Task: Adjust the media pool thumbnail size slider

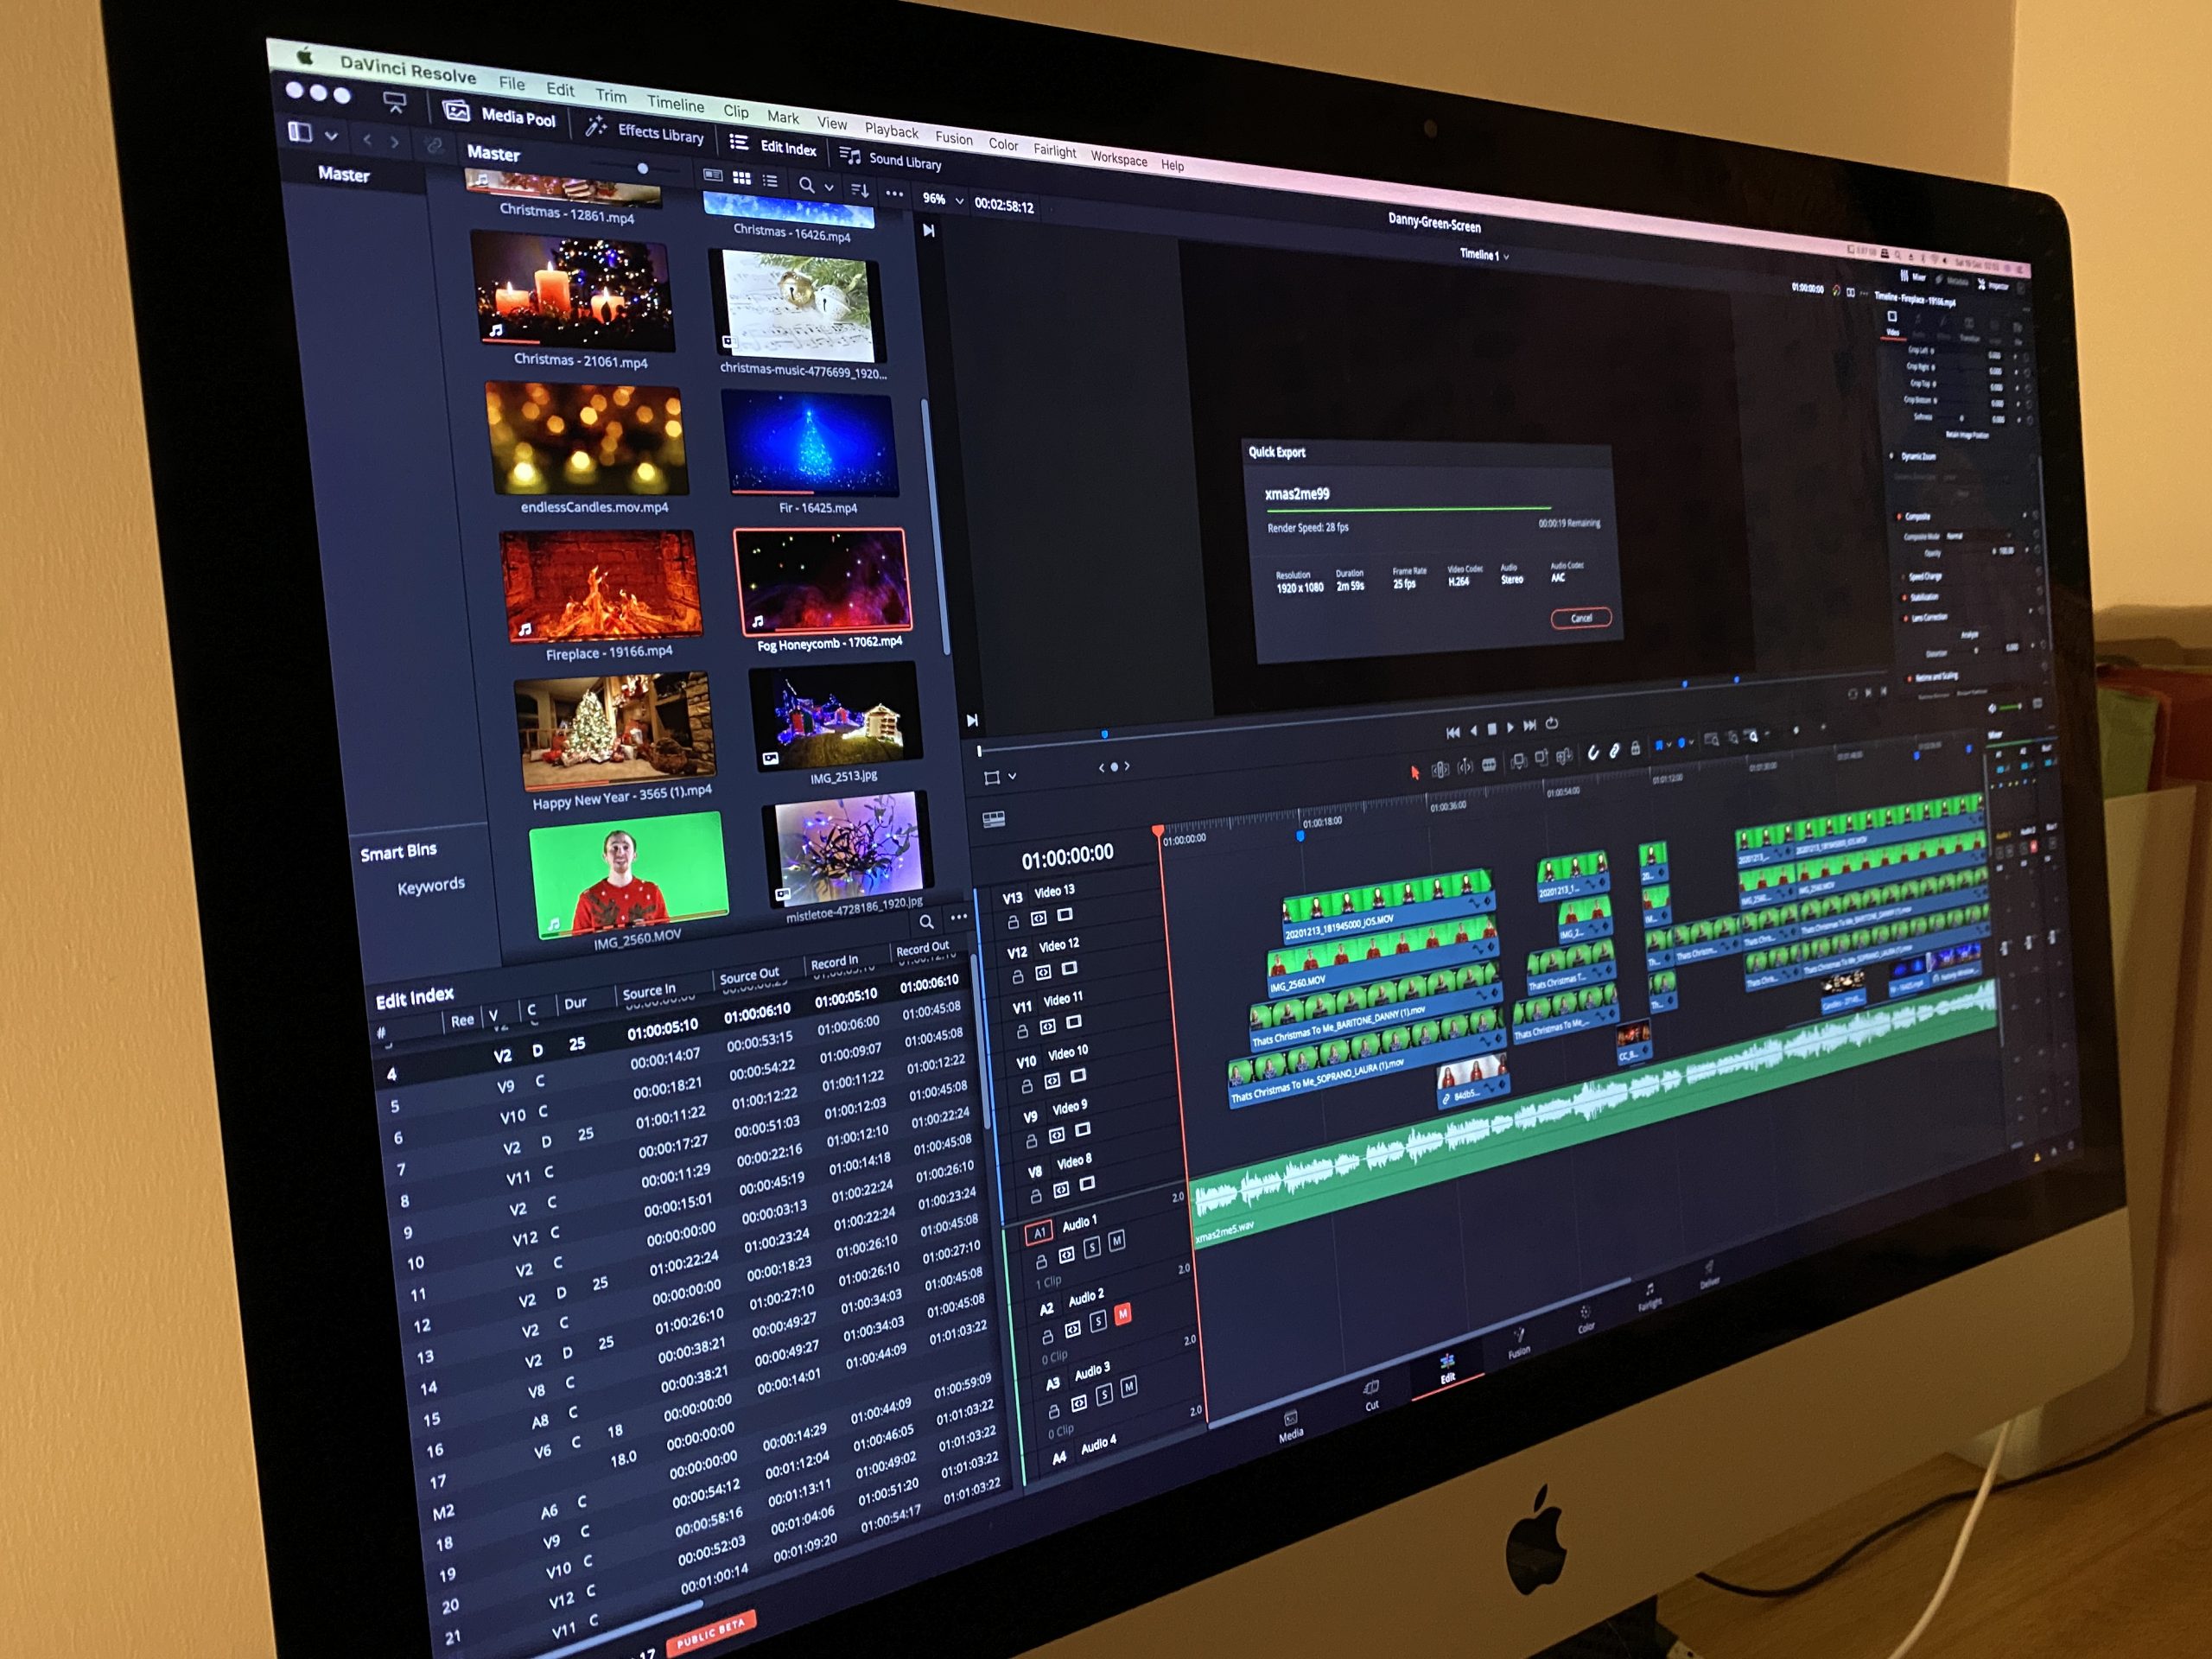Action: click(x=643, y=169)
